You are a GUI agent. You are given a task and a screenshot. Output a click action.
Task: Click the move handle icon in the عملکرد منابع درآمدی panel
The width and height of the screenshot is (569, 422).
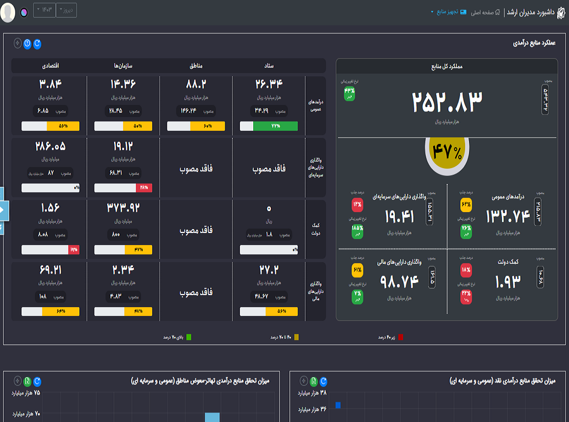18,43
